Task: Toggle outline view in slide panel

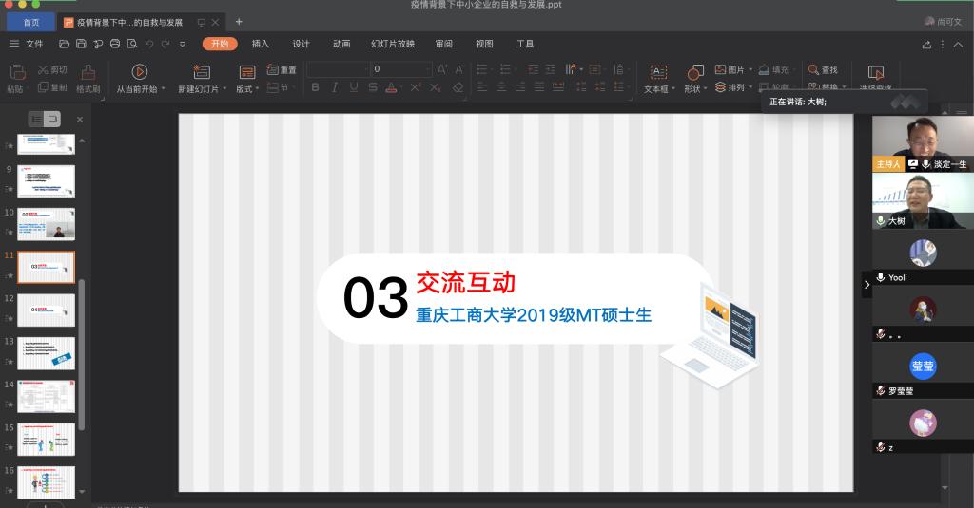Action: tap(36, 119)
